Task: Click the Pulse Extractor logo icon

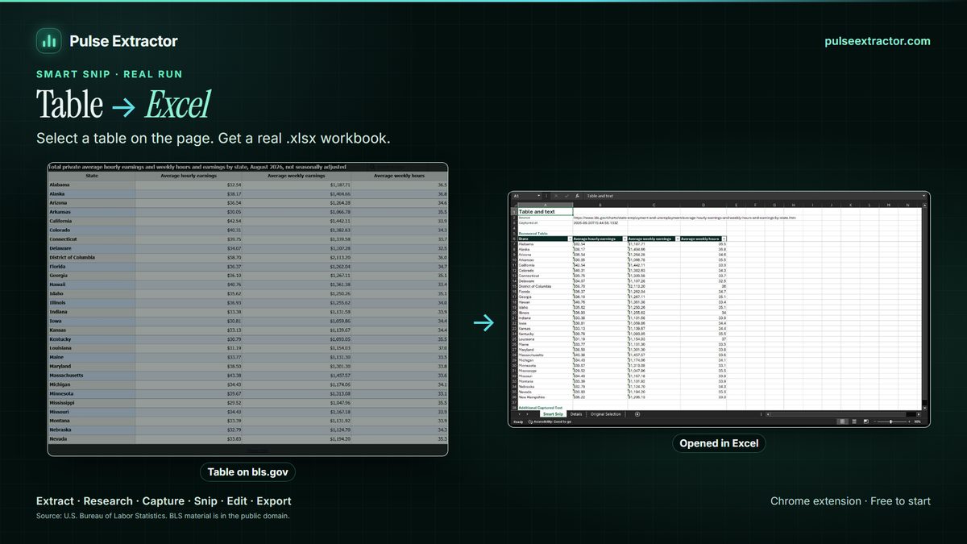Action: (x=49, y=41)
